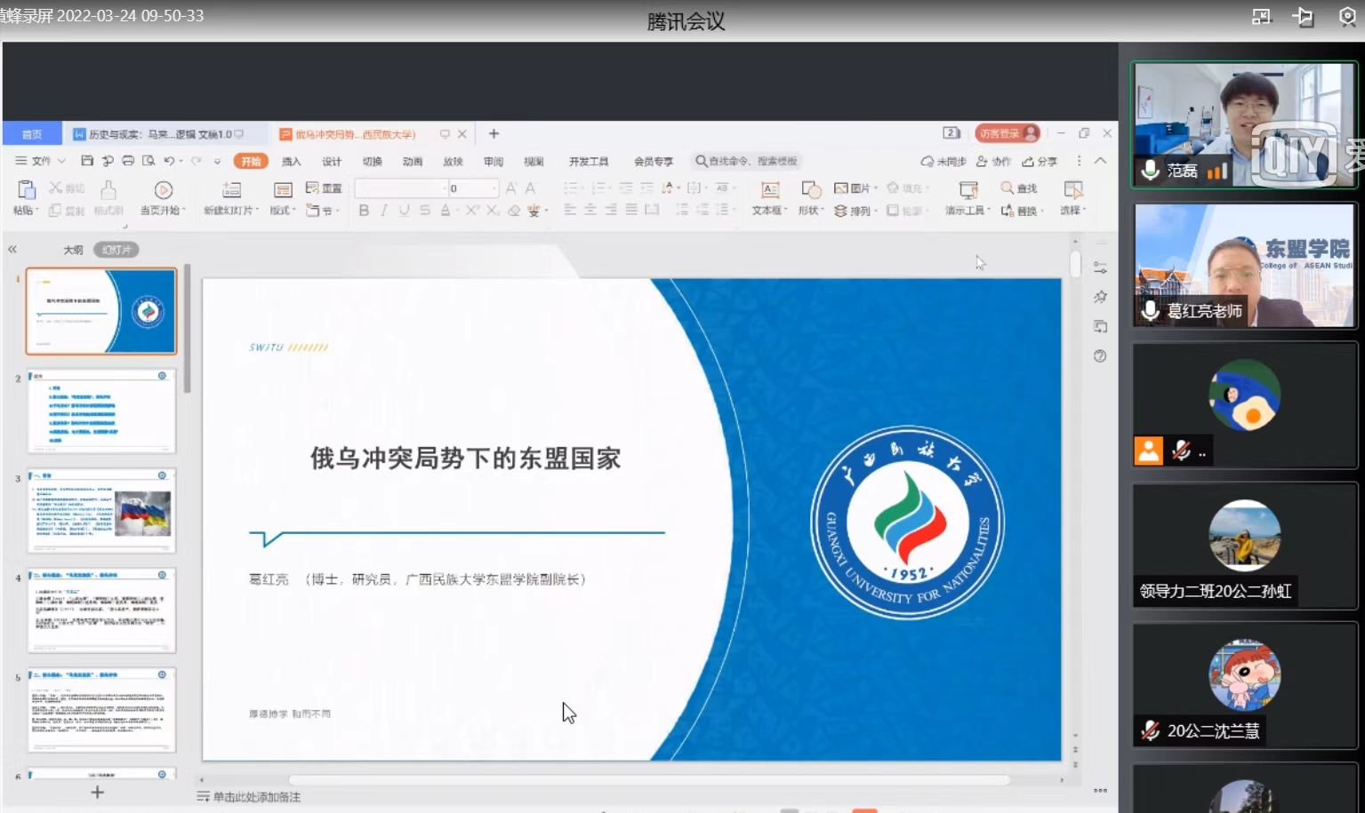The image size is (1365, 813).
Task: Switch panel to Outline (大纲) view
Action: pos(73,250)
